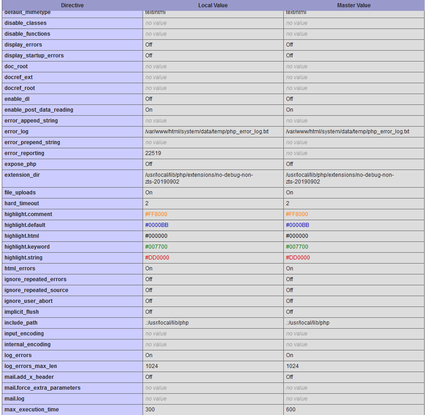
Task: Select the blue #0000BB master value
Action: (x=297, y=225)
